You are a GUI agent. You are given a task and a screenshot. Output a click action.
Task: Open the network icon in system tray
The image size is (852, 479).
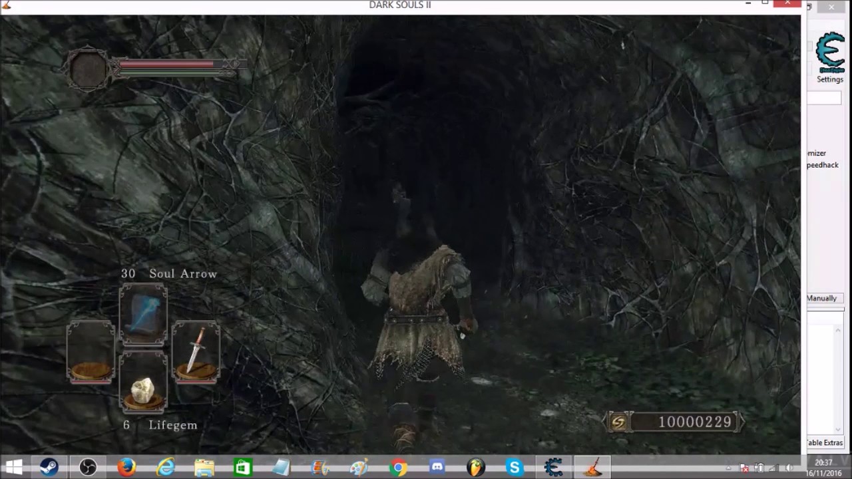[x=774, y=468]
